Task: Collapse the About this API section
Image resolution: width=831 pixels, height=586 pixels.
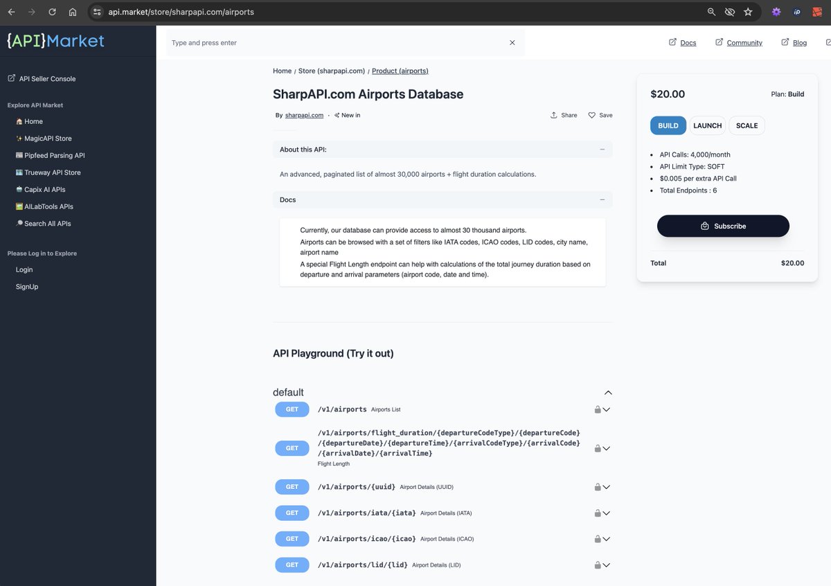Action: pos(602,150)
